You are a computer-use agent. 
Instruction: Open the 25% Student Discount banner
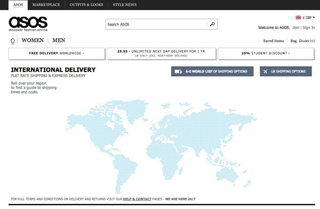click(266, 53)
